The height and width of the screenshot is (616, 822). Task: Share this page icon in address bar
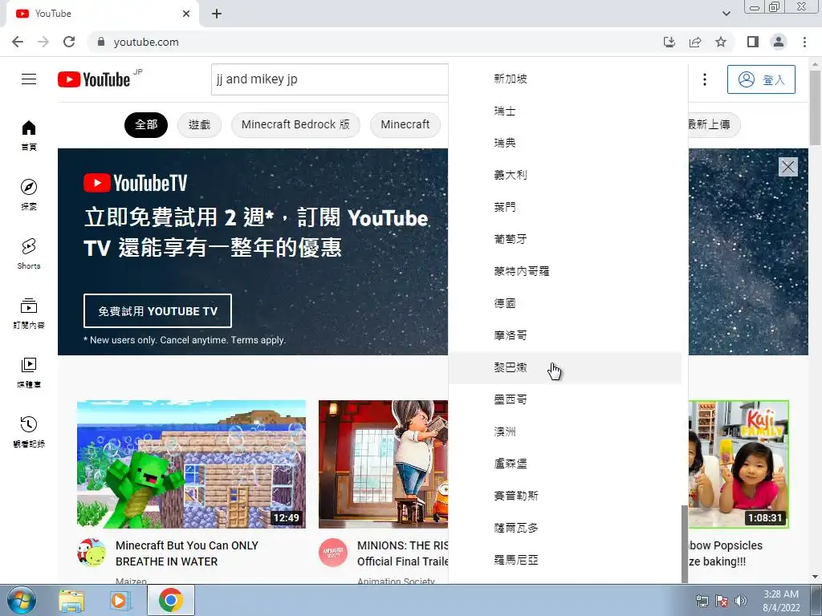click(695, 42)
